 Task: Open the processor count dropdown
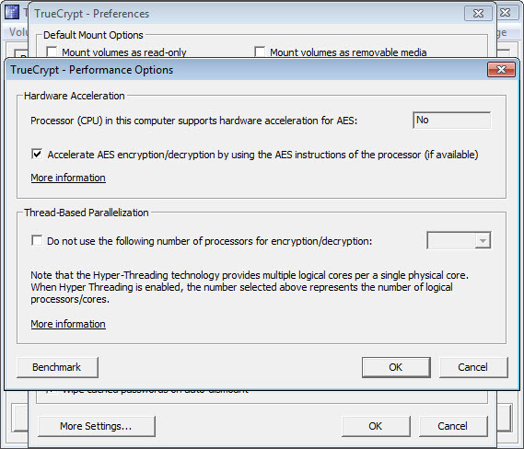click(459, 240)
